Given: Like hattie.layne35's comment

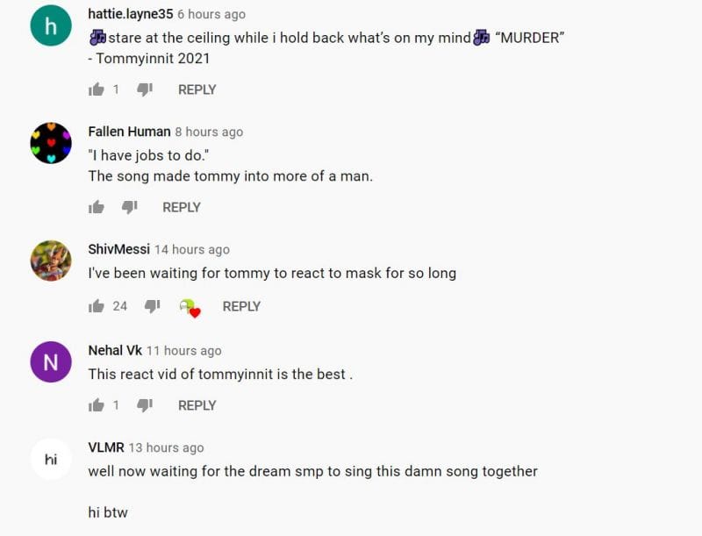Looking at the screenshot, I should 97,89.
